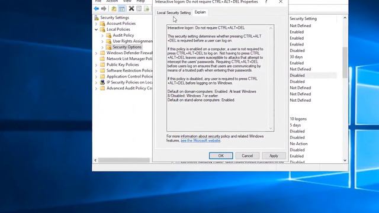Open the Action menu

[112, 1]
